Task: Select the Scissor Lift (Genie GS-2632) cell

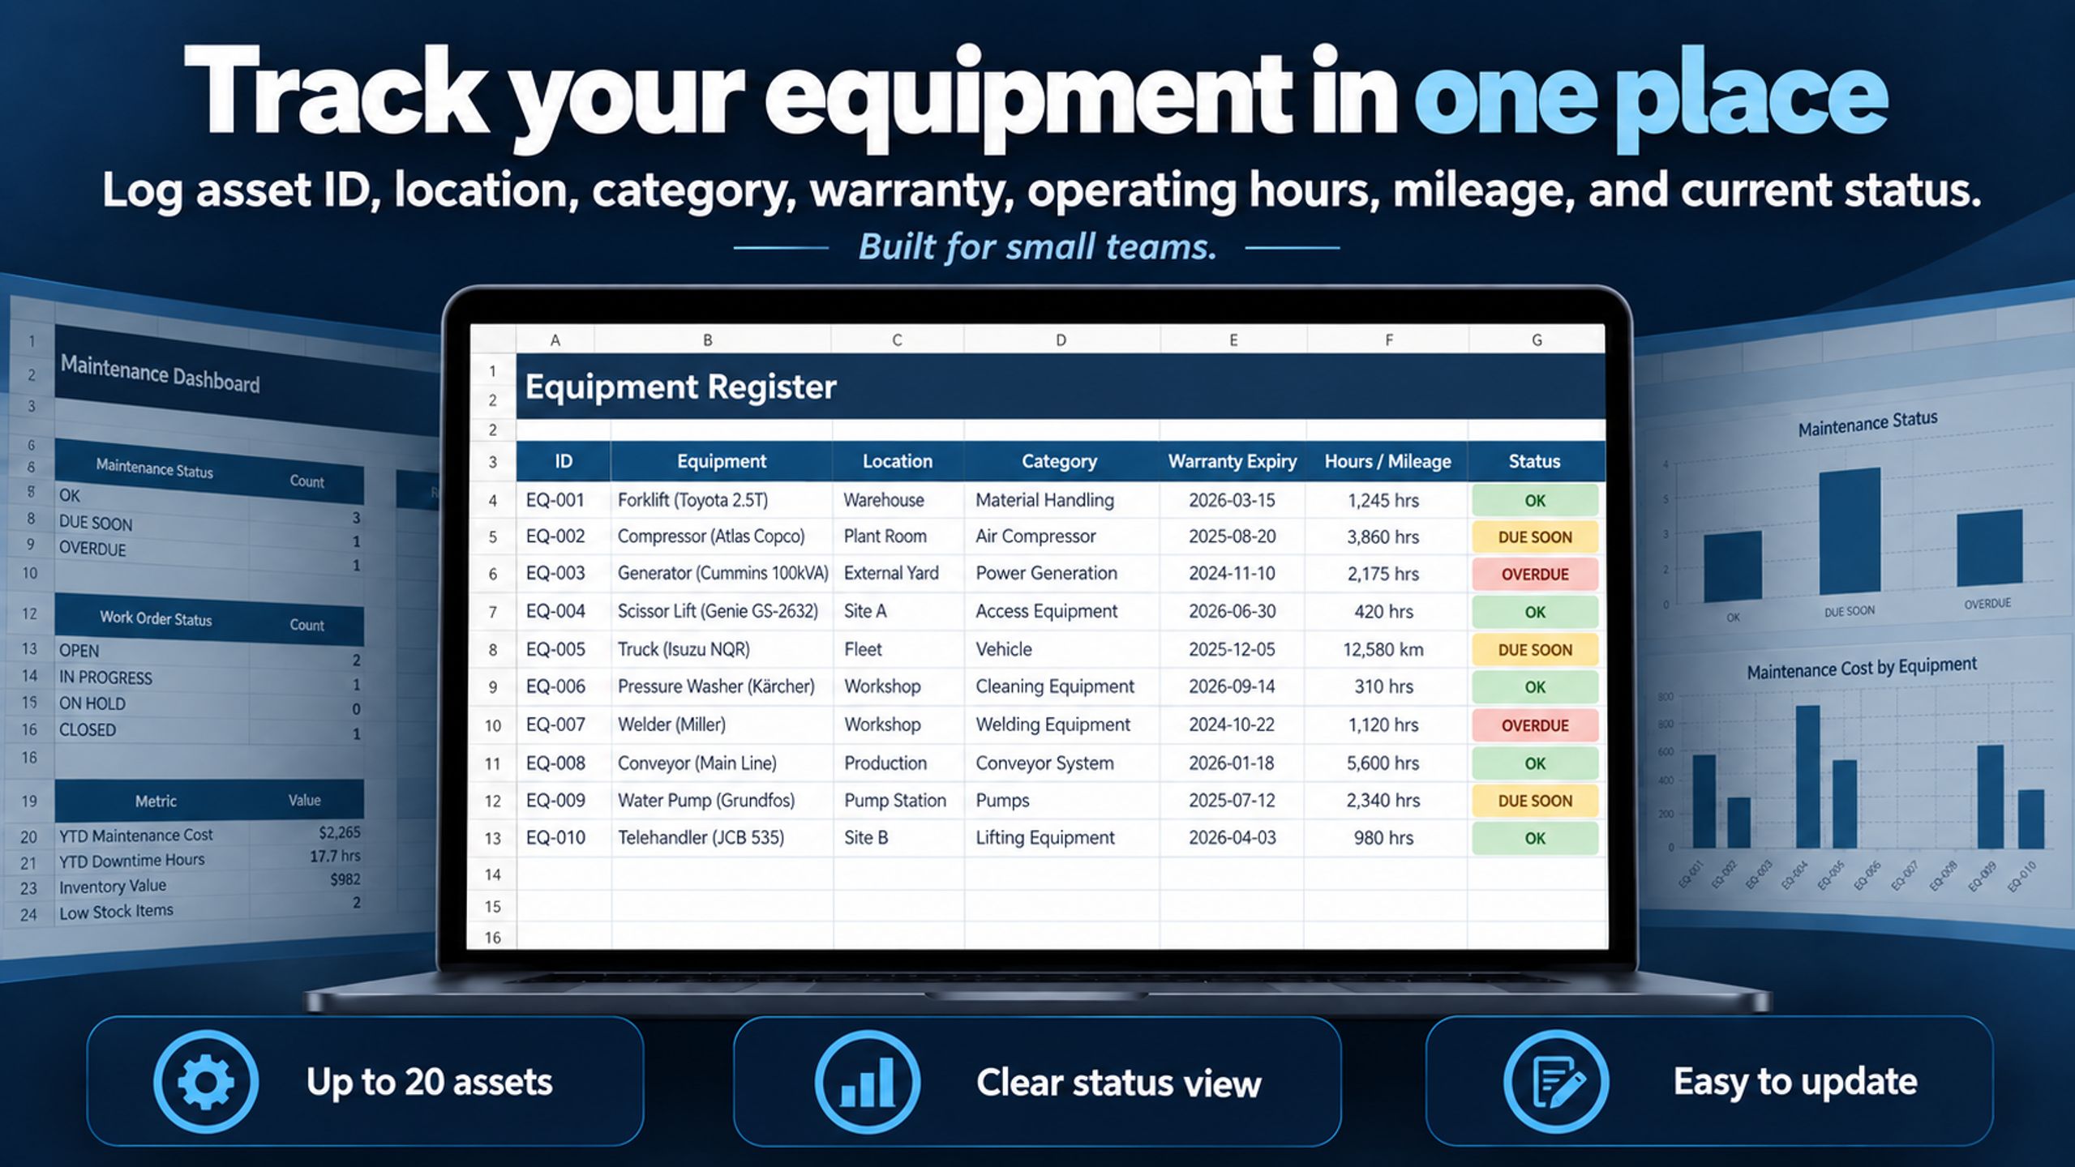Action: (x=722, y=611)
